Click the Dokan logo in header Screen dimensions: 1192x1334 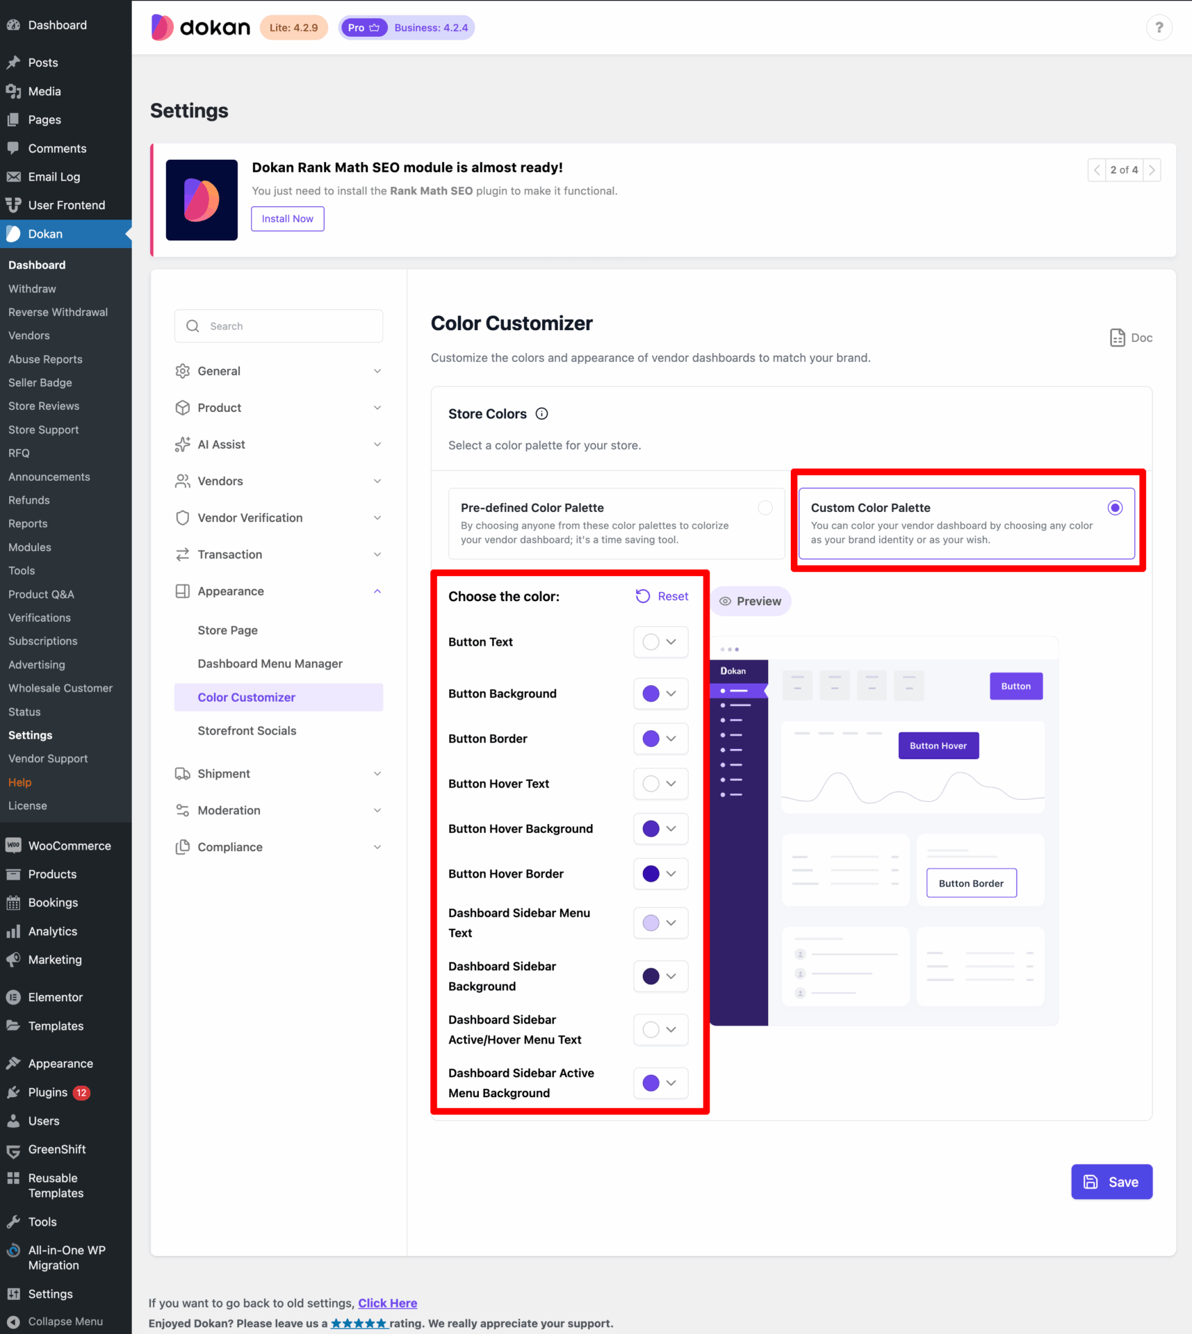[x=200, y=28]
